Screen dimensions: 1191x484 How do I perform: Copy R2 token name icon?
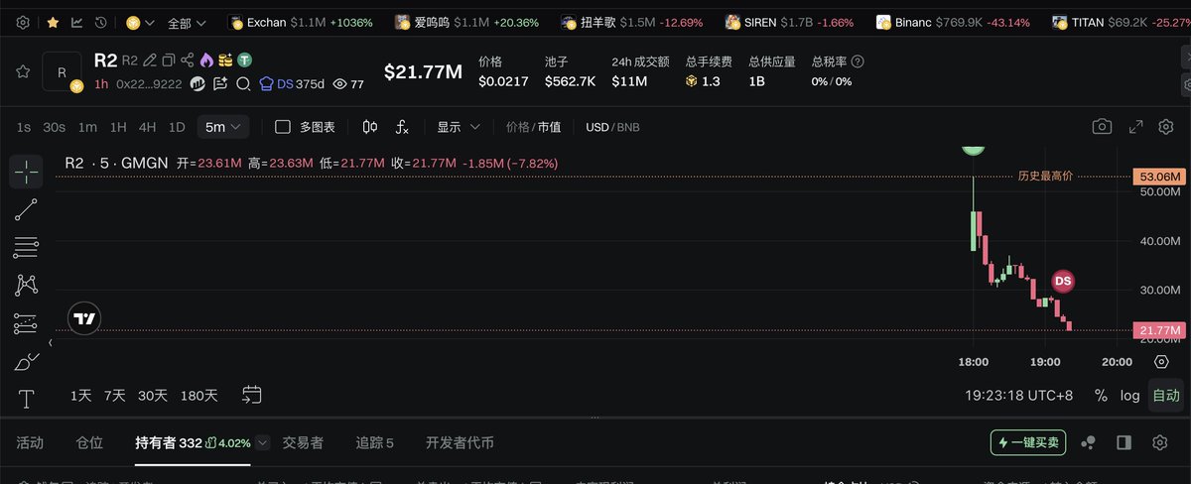click(168, 60)
